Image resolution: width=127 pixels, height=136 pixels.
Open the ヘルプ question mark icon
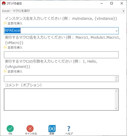point(69,129)
